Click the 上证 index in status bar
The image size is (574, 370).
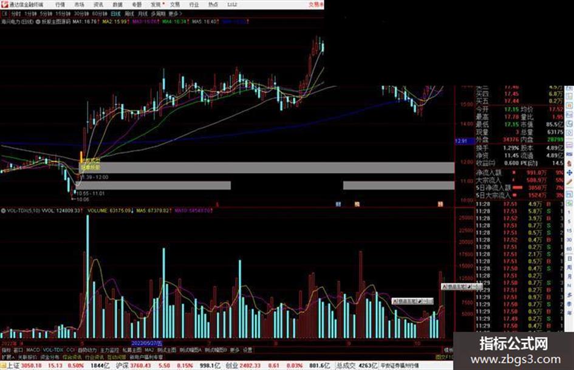pyautogui.click(x=13, y=366)
